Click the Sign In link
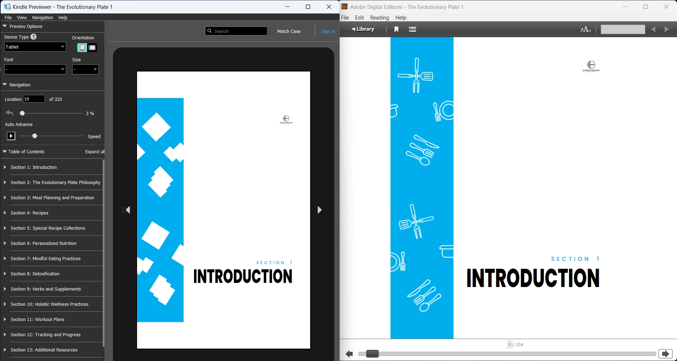Viewport: 677px width, 361px height. point(328,31)
